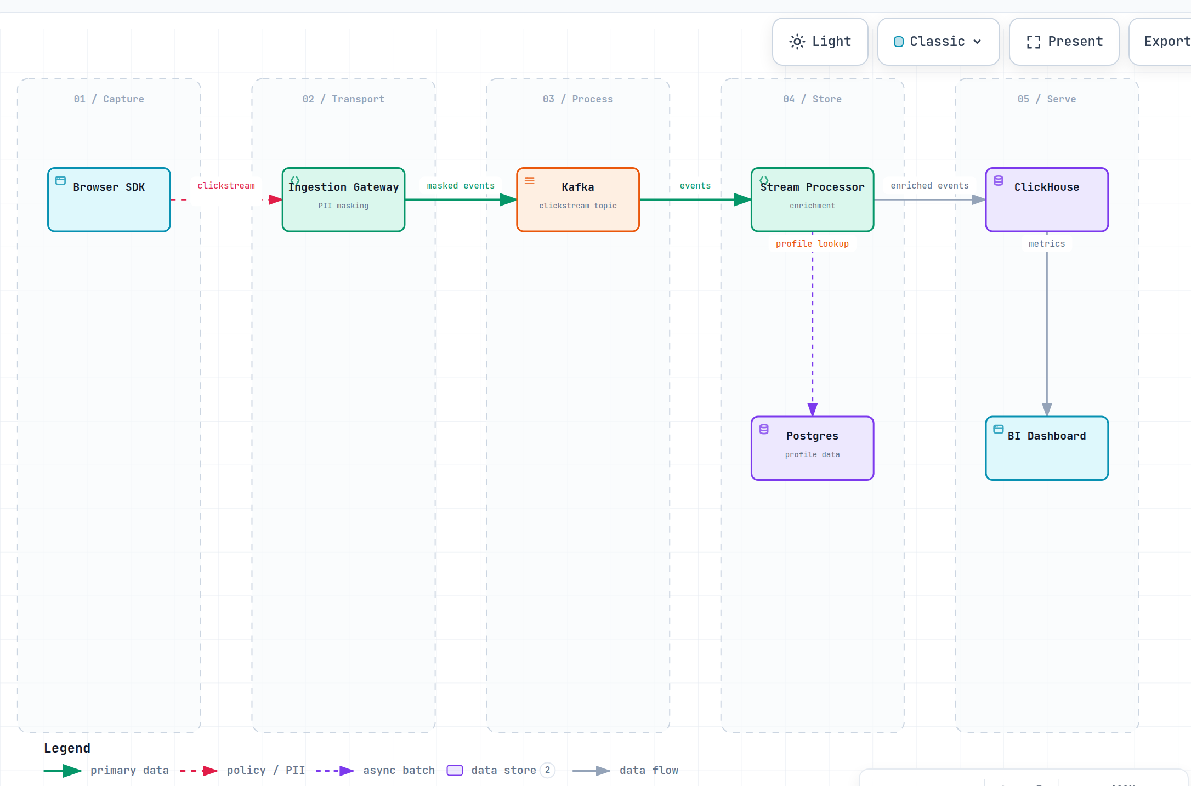1191x786 pixels.
Task: Click the code icon on Stream Processor node
Action: tap(764, 179)
